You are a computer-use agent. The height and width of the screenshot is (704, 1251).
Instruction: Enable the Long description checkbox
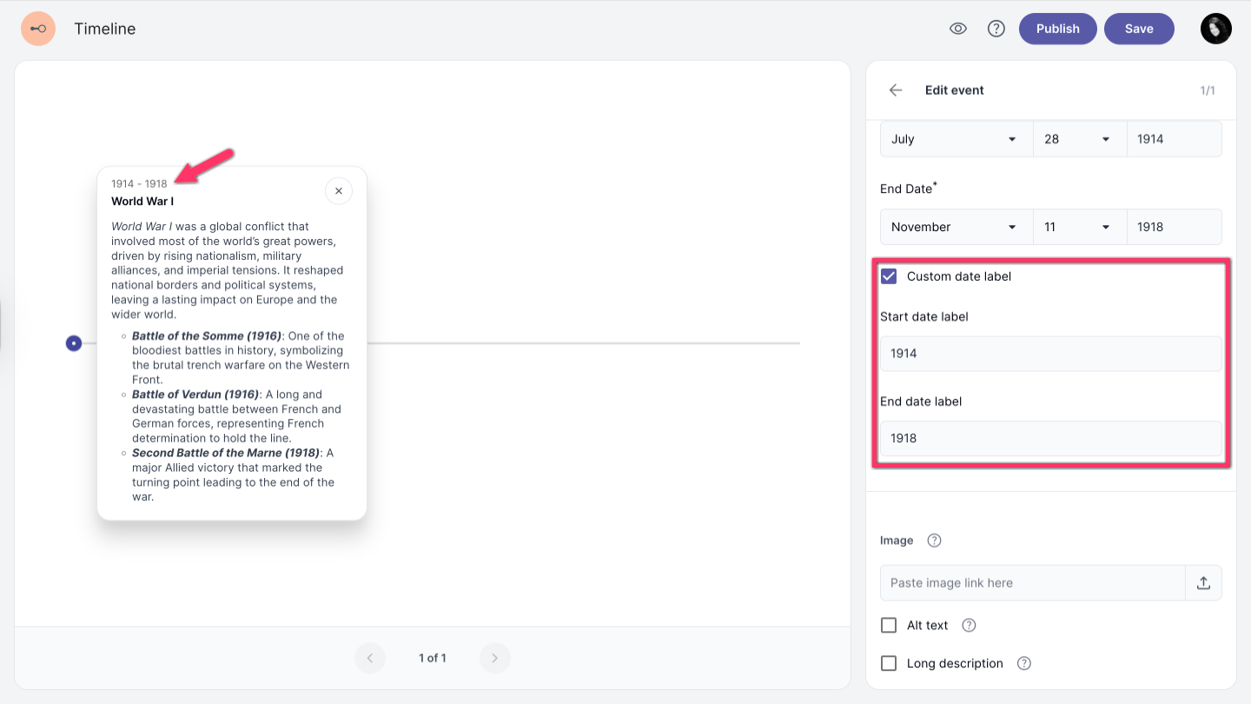click(x=889, y=664)
